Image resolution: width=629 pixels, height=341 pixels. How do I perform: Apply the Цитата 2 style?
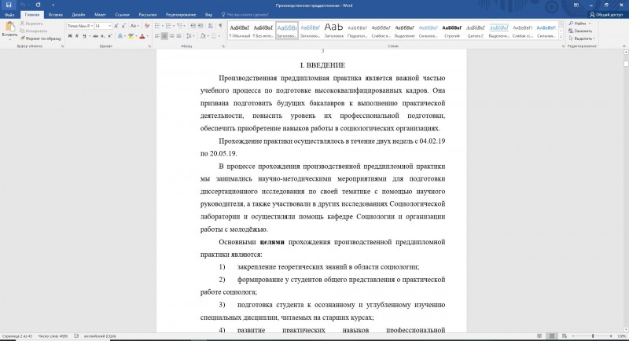tap(476, 31)
